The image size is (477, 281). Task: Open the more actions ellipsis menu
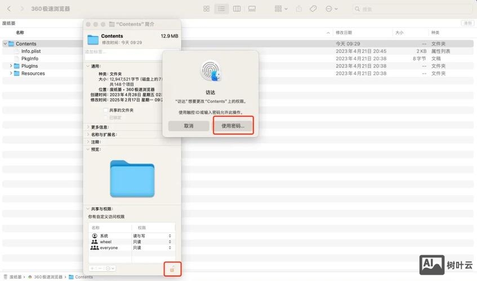(x=332, y=9)
